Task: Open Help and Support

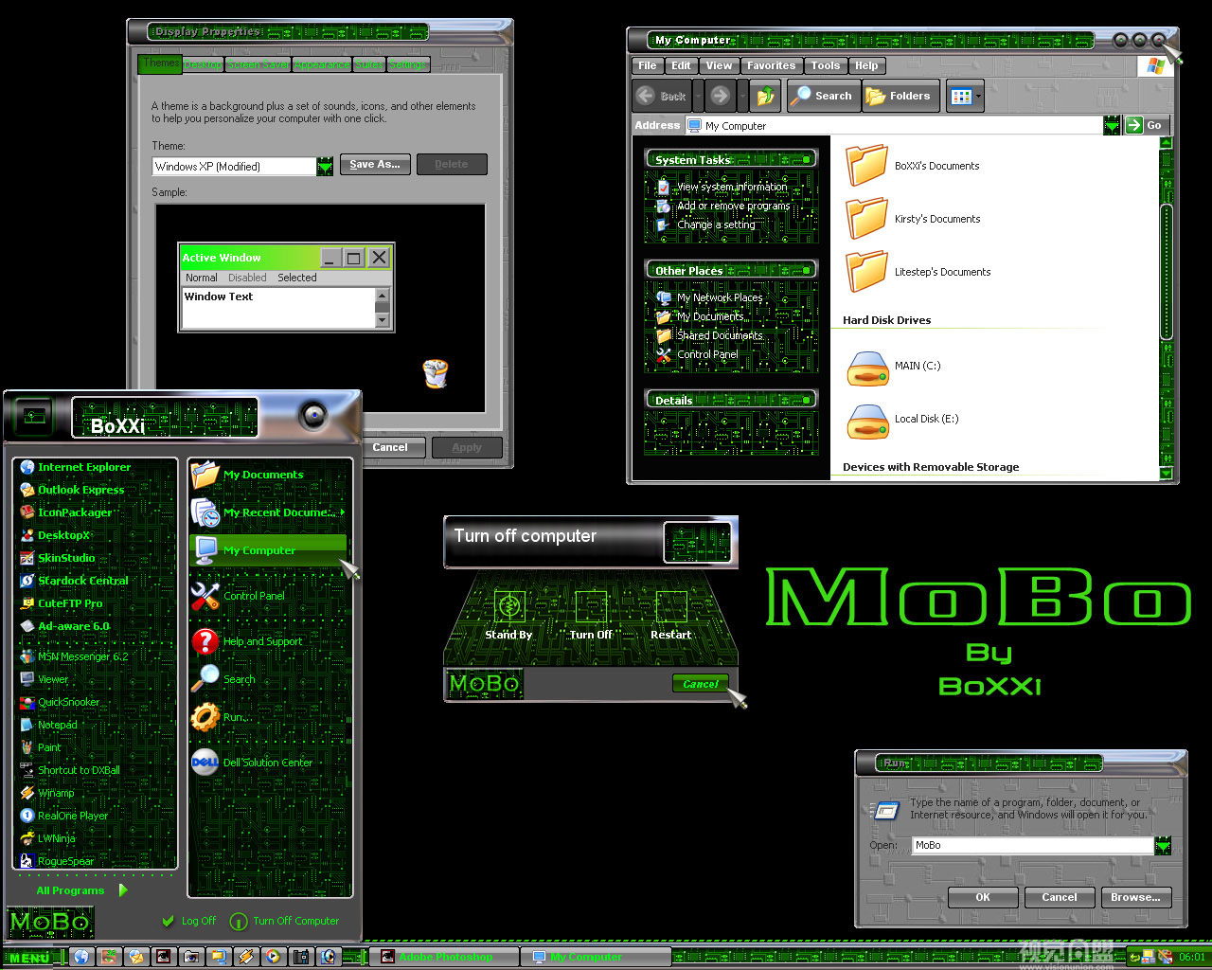Action: click(x=247, y=641)
